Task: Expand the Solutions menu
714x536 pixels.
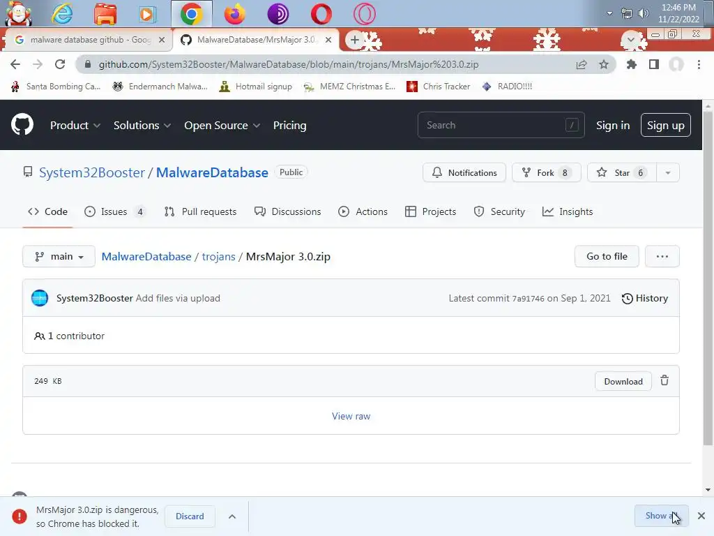Action: pyautogui.click(x=142, y=126)
